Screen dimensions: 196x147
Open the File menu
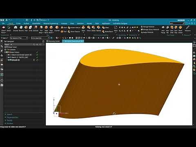point(3,23)
